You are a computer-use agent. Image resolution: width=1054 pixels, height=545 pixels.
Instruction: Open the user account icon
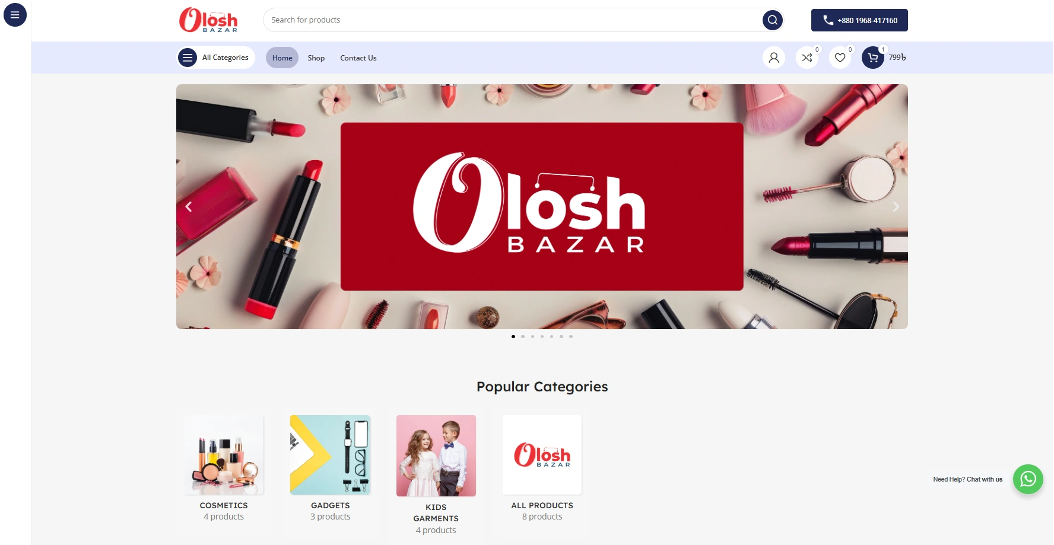[774, 58]
